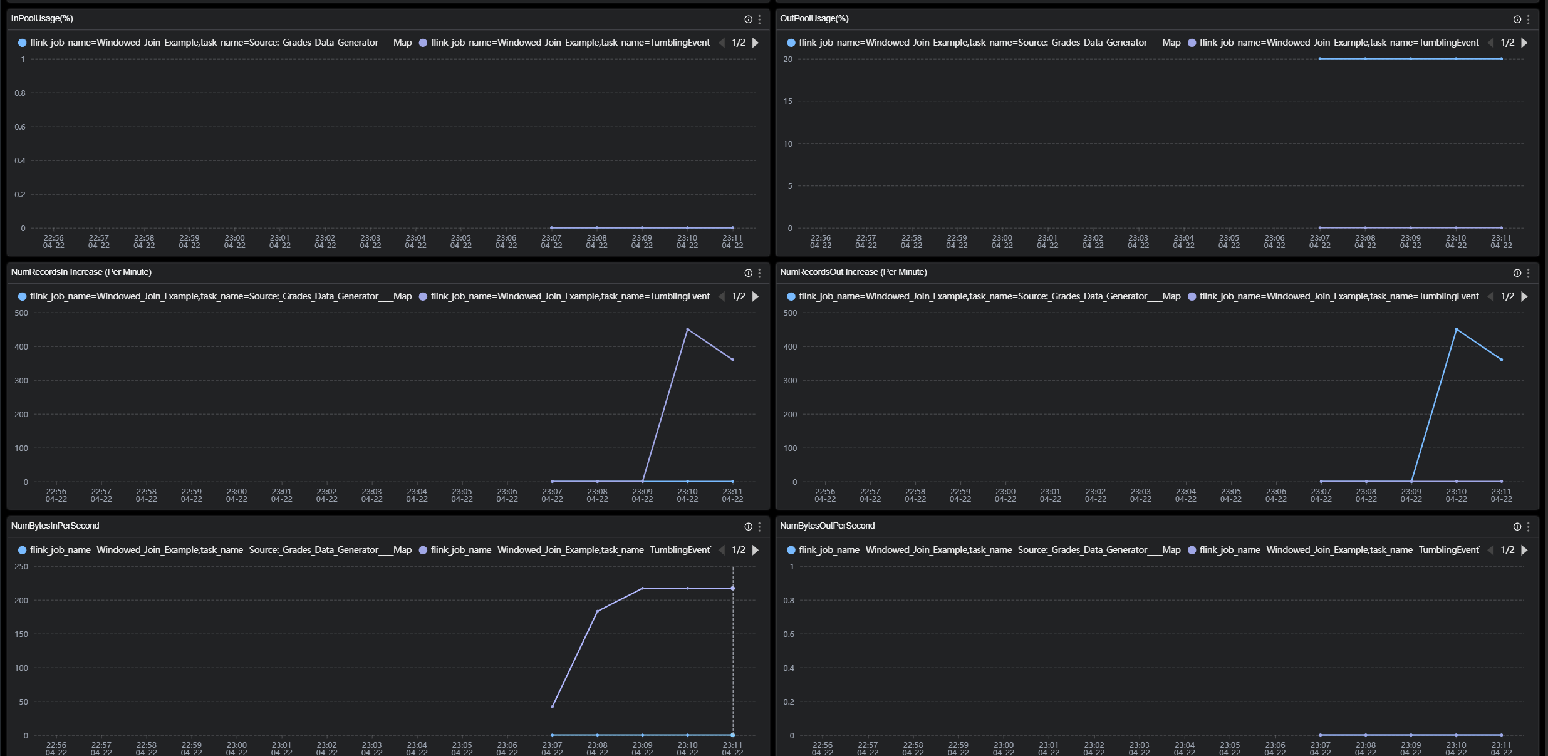Open more options menu of InPoolUsage(%) panel

759,19
